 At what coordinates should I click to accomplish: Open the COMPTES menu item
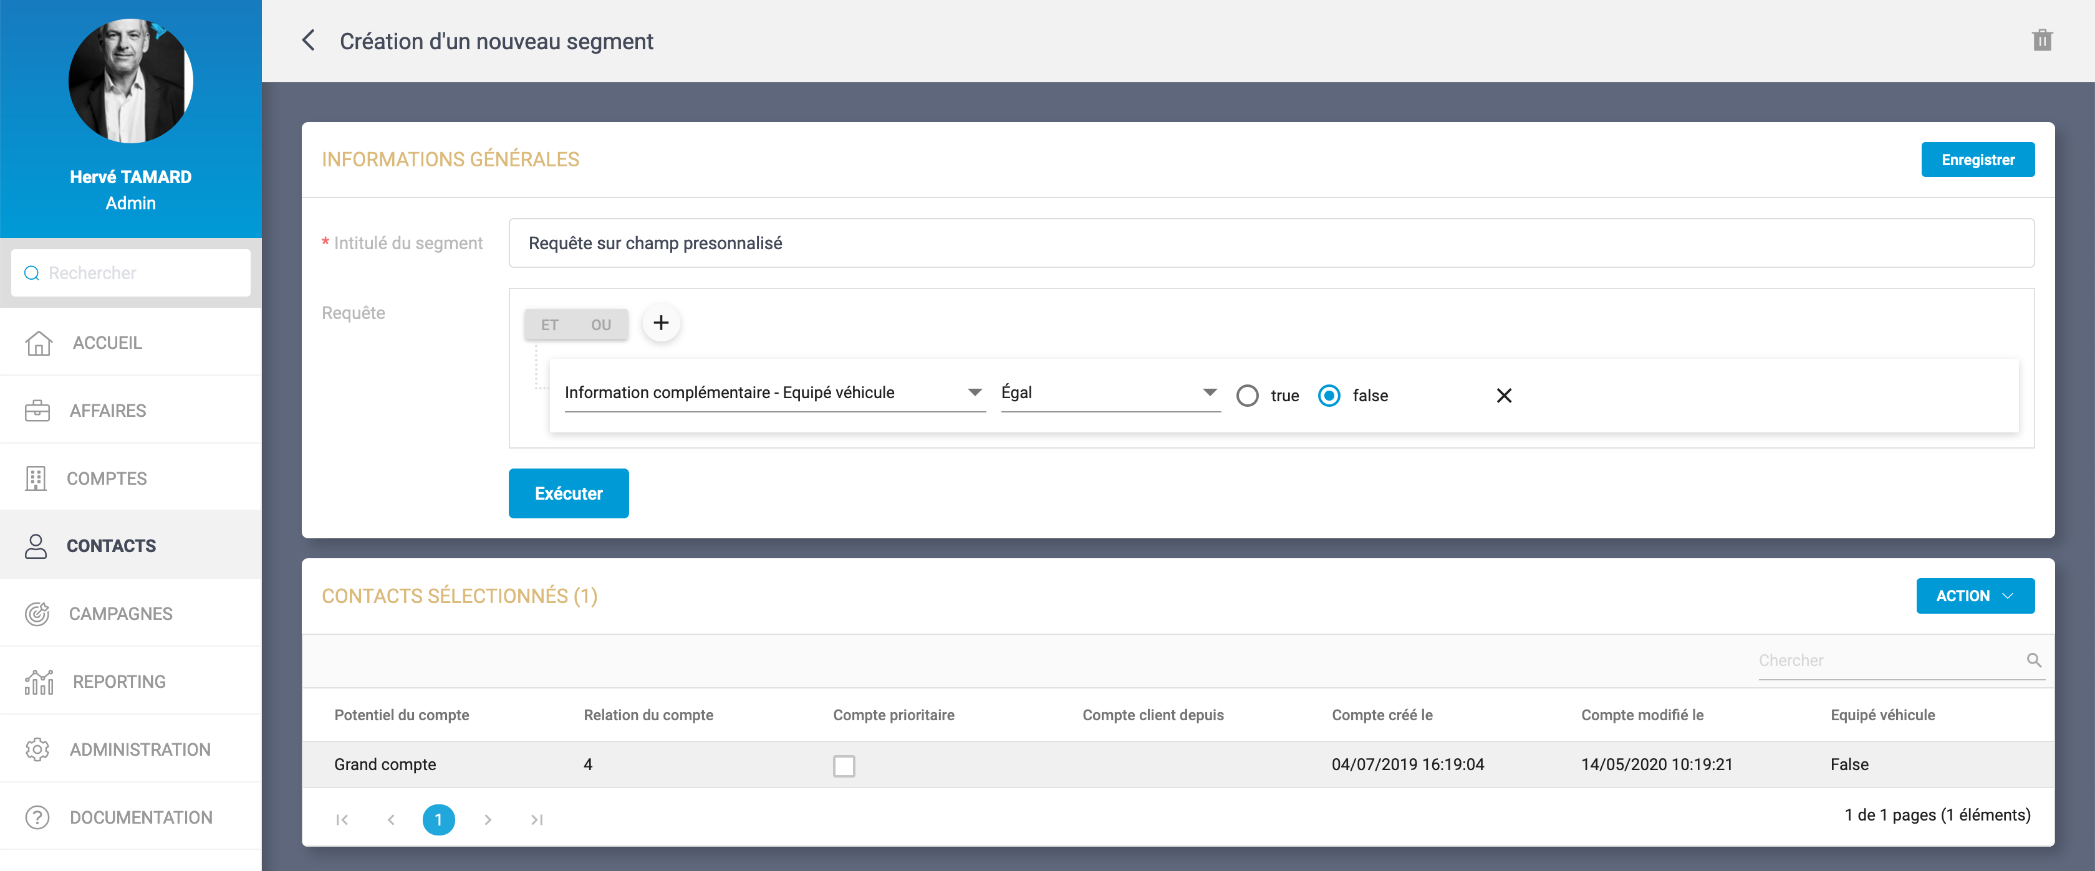point(107,478)
